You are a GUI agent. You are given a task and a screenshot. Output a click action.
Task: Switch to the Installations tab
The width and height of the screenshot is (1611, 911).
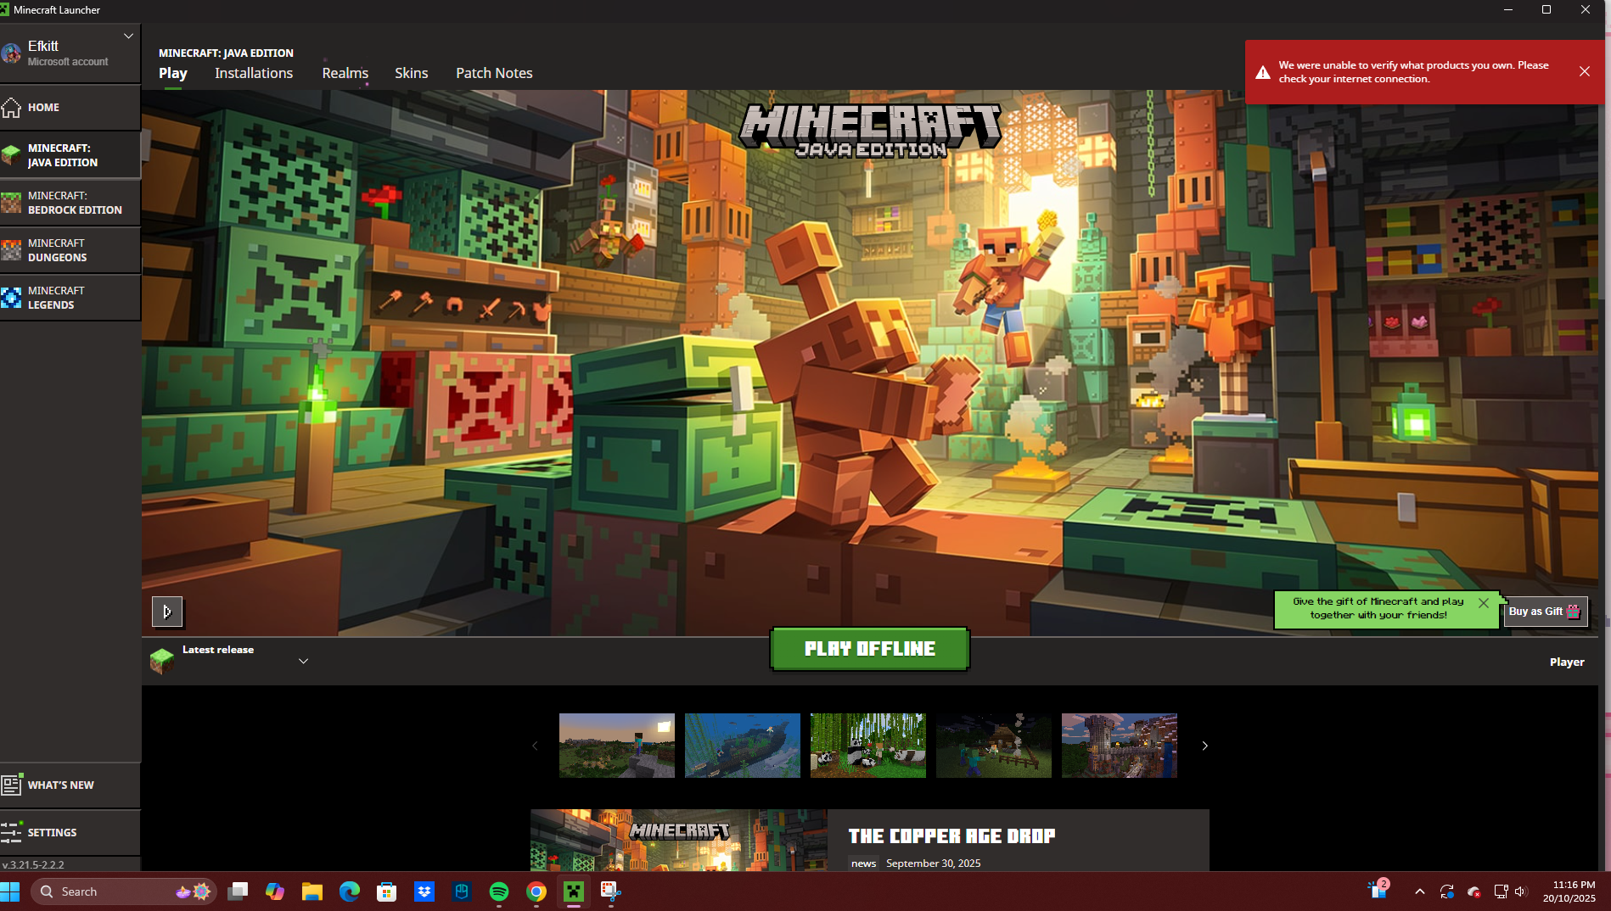click(253, 73)
